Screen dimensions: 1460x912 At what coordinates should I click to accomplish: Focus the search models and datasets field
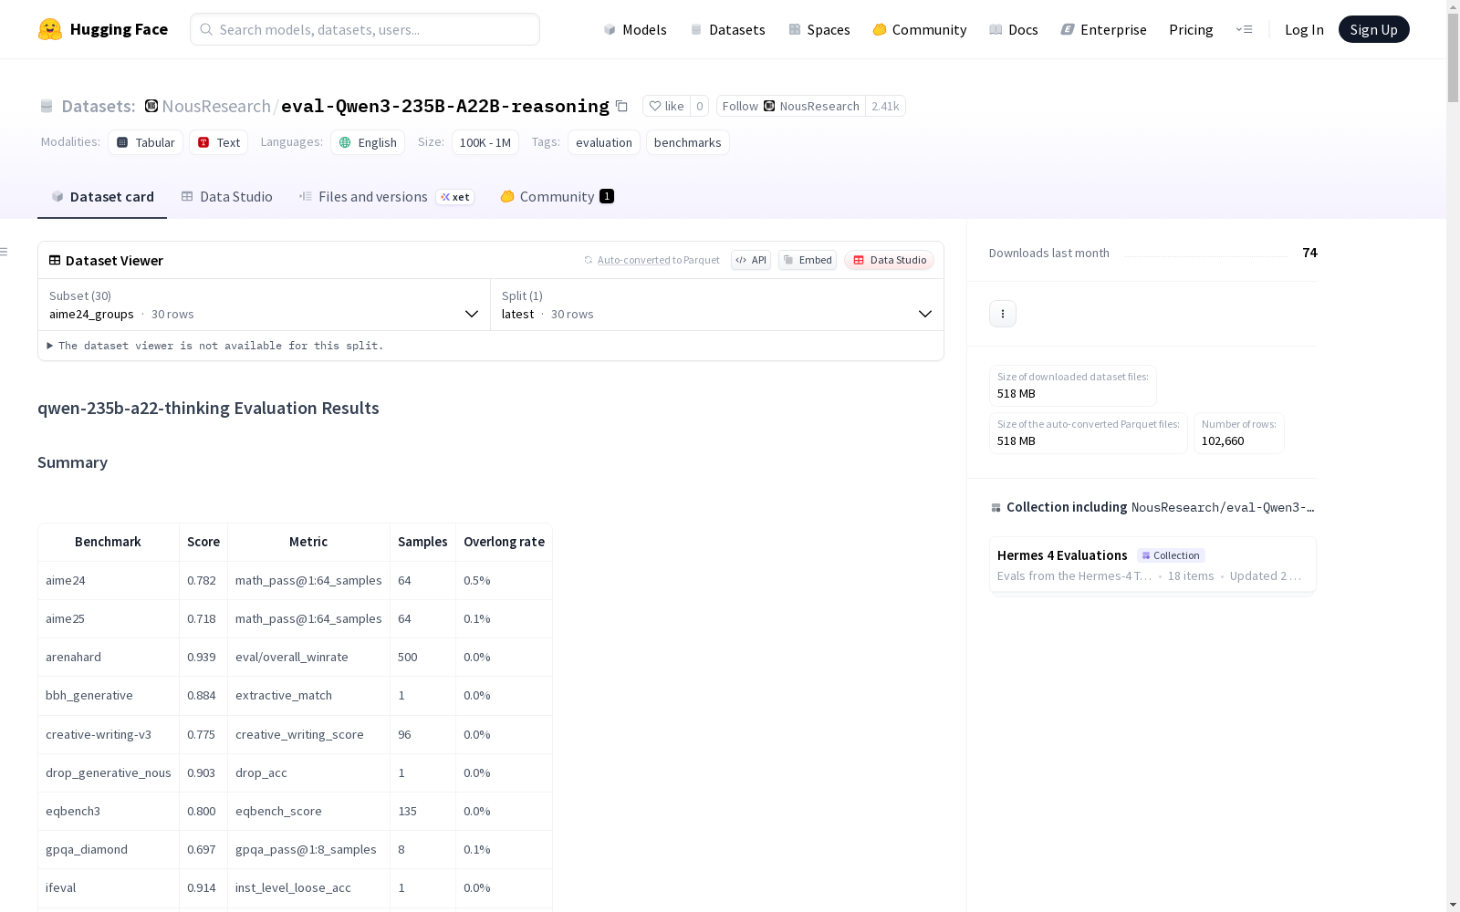pos(365,29)
